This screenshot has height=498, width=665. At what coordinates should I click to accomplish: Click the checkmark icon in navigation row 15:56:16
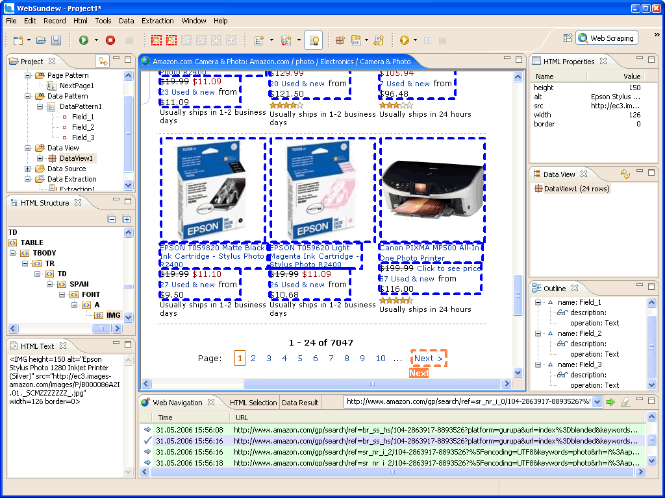(147, 441)
